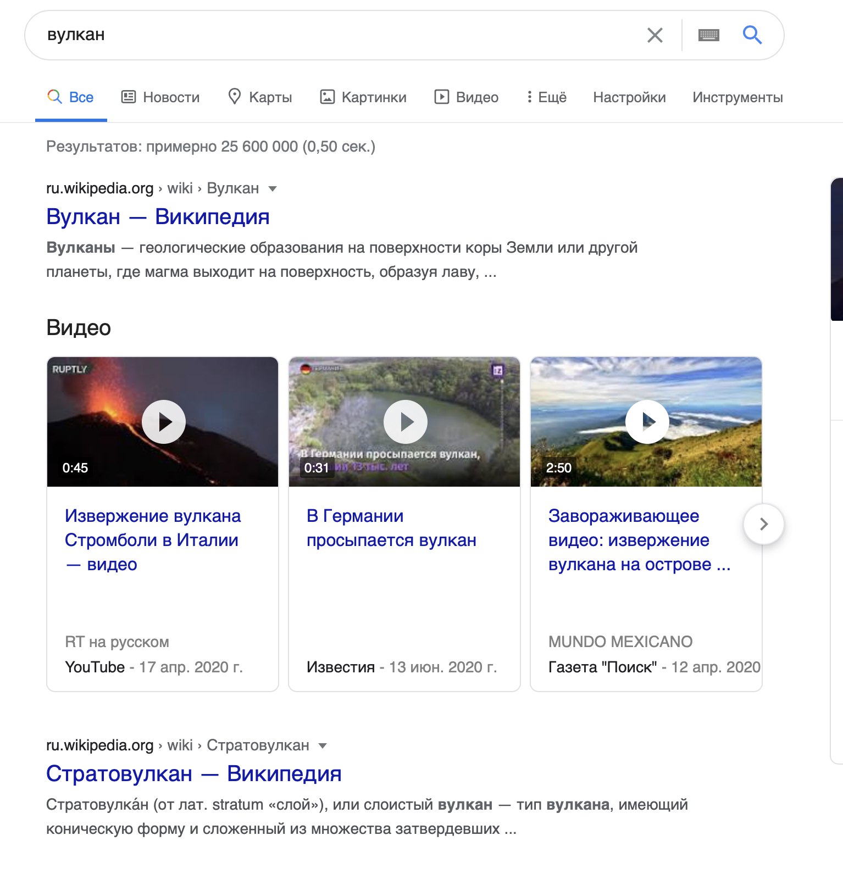Image resolution: width=843 pixels, height=869 pixels.
Task: Click the Газета "Поиск" source label
Action: point(603,667)
